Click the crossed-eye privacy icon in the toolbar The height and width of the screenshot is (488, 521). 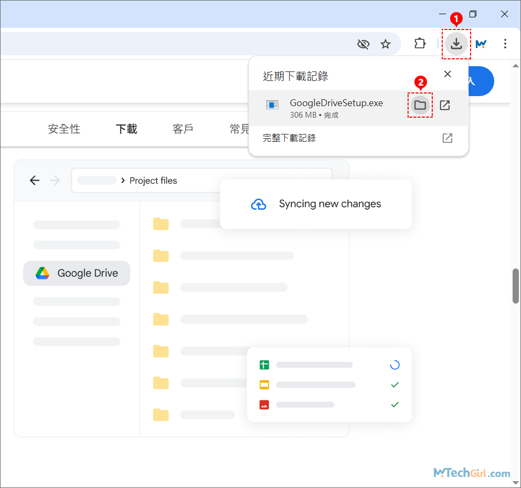(363, 44)
